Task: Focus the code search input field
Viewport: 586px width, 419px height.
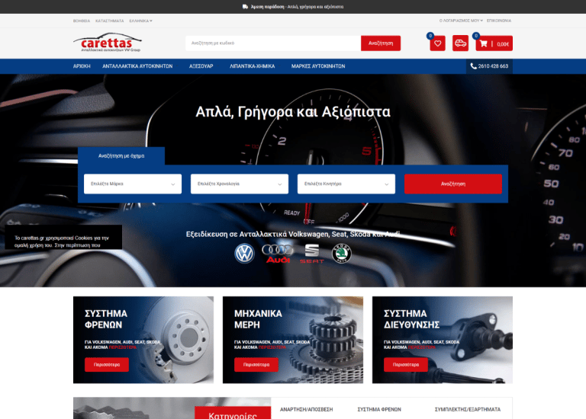Action: [273, 43]
